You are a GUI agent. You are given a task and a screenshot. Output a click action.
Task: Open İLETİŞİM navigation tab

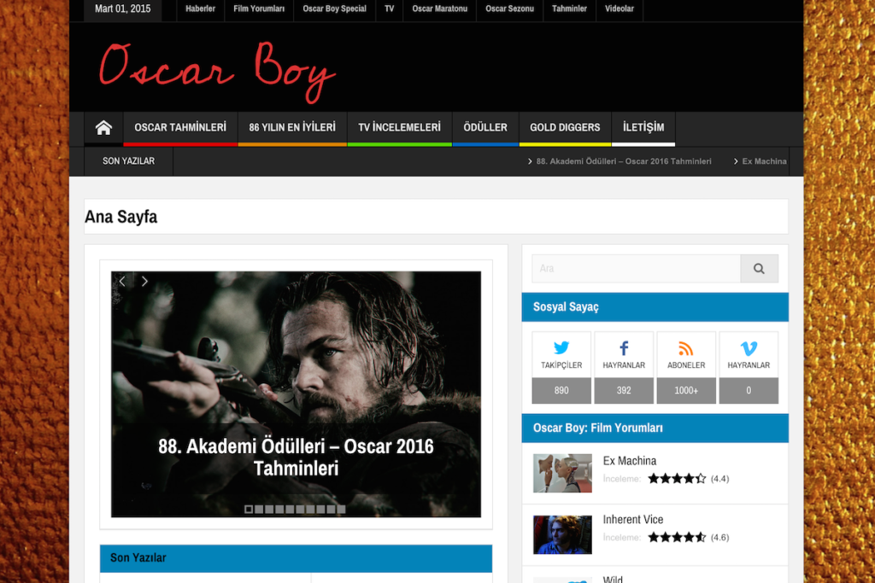(643, 128)
